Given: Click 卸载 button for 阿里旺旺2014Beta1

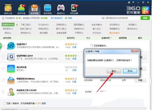Looking at the screenshot, I should coord(140,80).
